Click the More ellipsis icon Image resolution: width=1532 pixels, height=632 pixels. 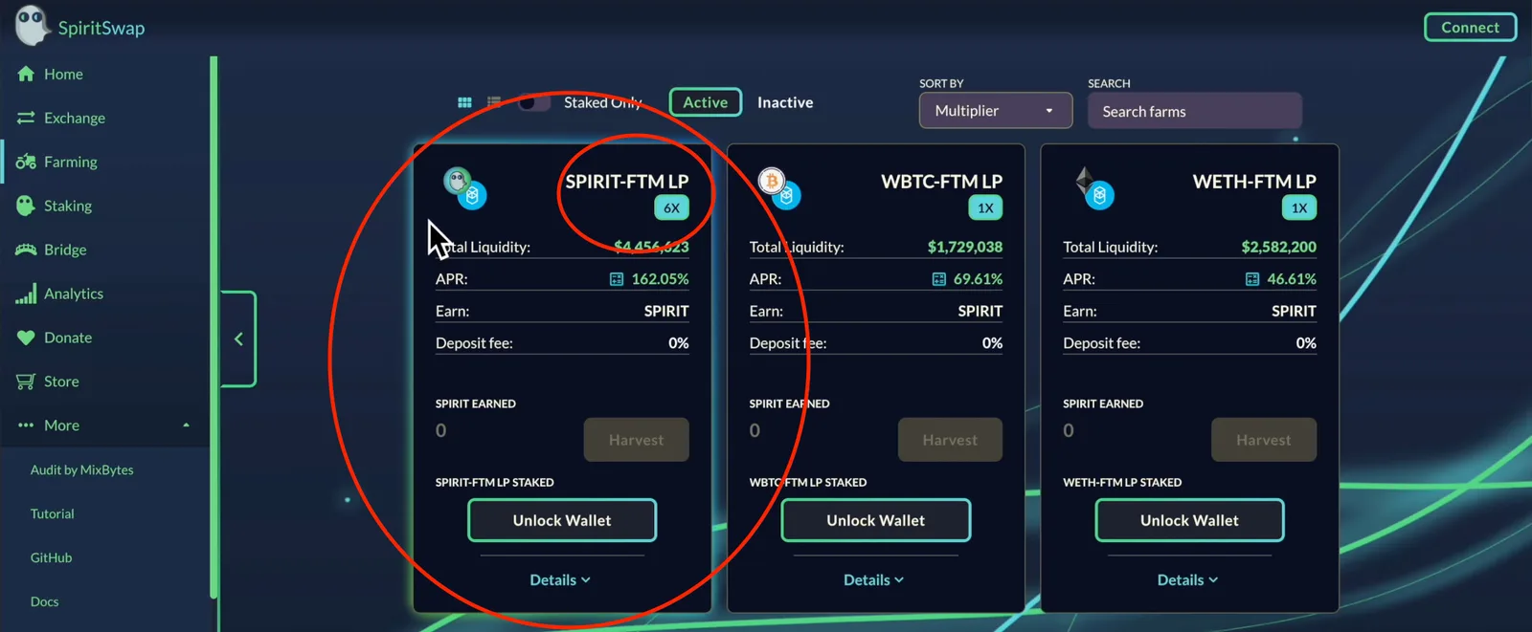click(x=26, y=425)
